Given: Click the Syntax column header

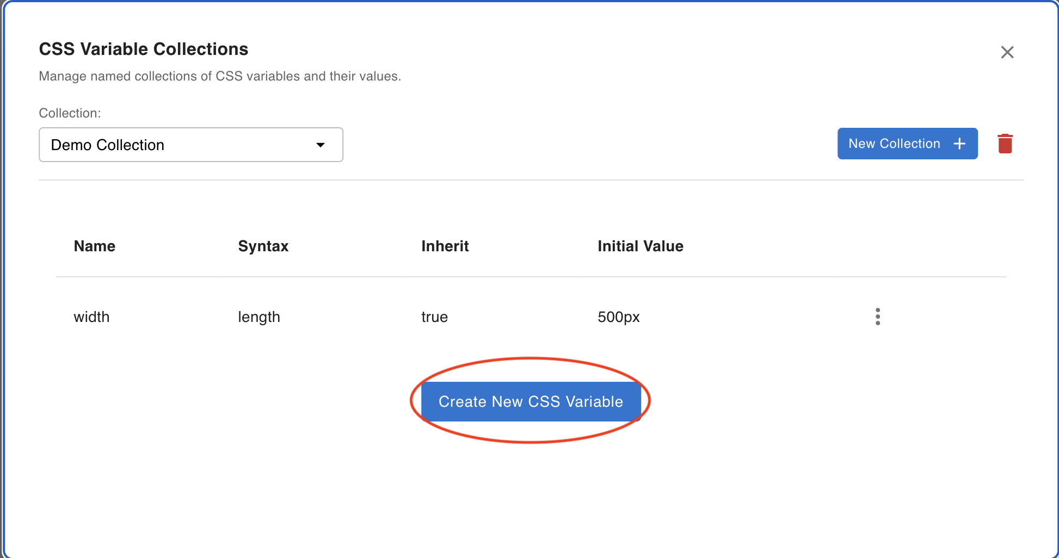Looking at the screenshot, I should point(263,246).
